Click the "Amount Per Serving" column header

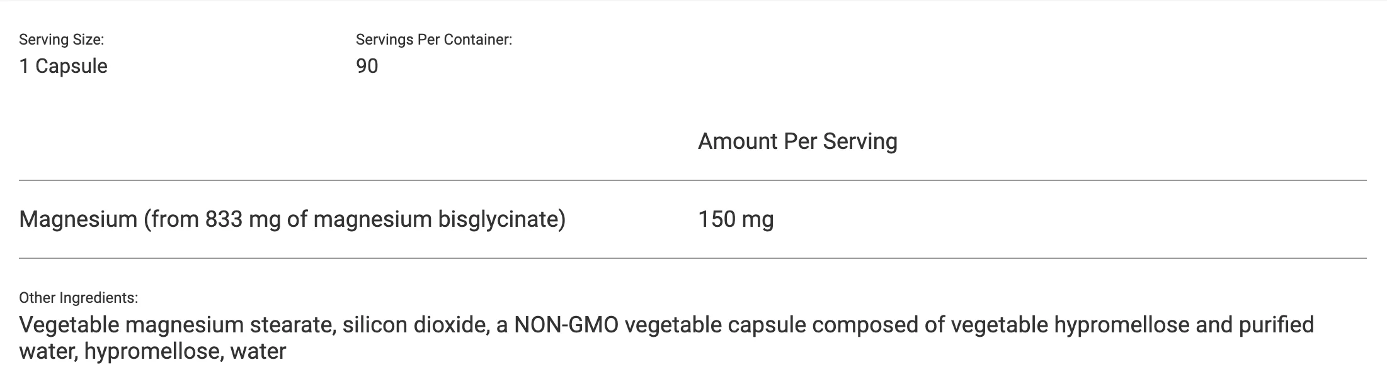point(797,141)
